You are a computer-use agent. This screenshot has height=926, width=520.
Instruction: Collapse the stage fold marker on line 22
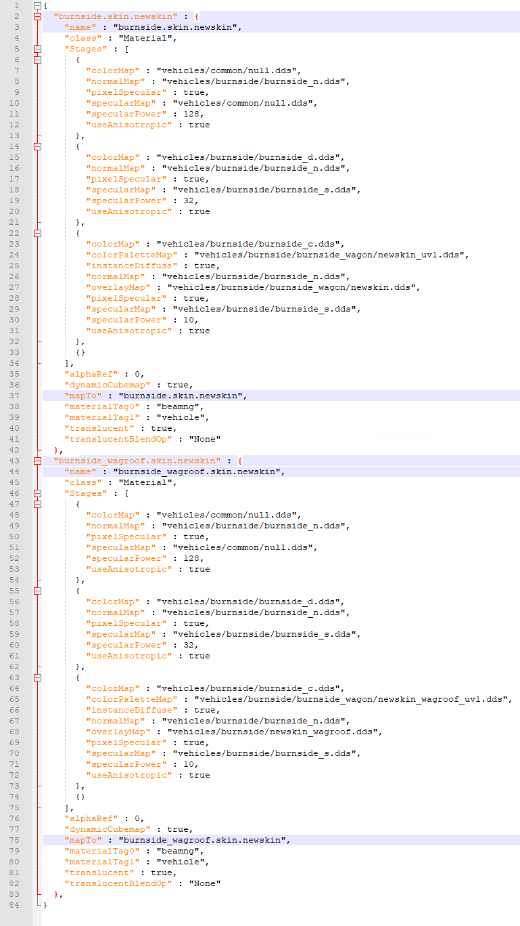(37, 233)
